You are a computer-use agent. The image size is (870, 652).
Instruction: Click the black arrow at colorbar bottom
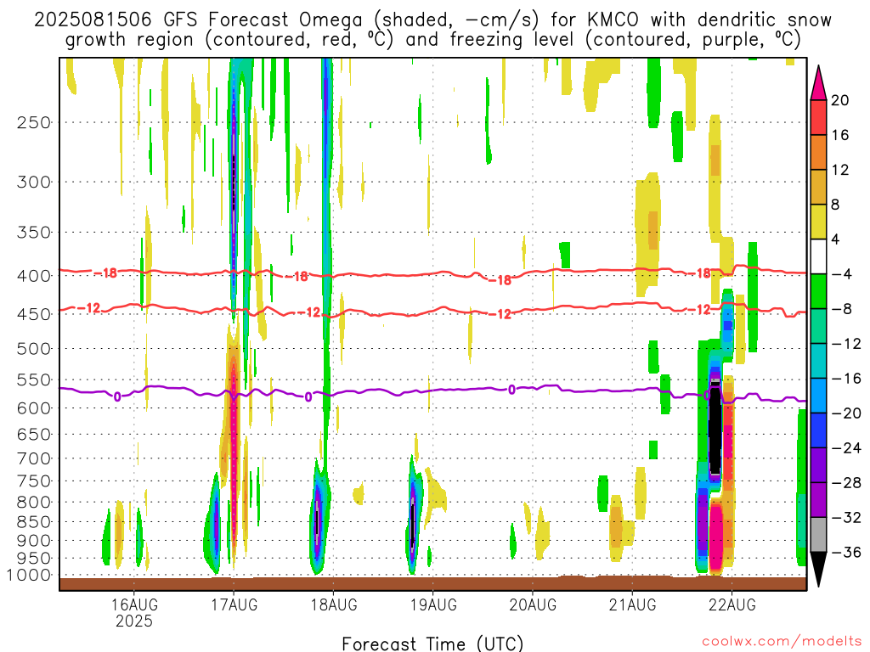click(x=818, y=570)
